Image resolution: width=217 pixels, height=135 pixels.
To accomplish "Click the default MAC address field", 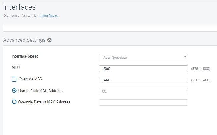I will pyautogui.click(x=143, y=91).
